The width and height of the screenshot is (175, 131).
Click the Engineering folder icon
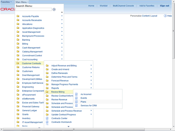[x=18, y=87]
